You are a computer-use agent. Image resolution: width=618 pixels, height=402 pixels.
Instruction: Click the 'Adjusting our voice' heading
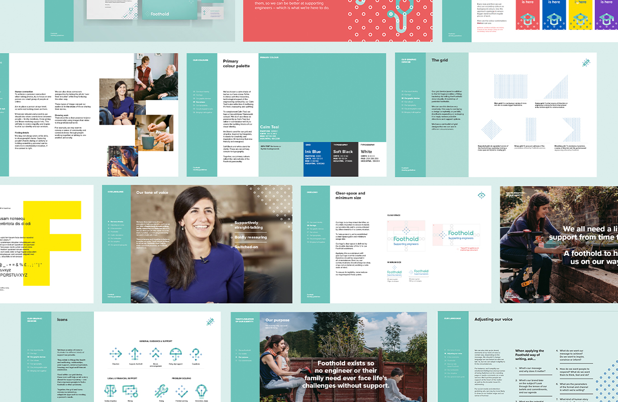coord(493,319)
